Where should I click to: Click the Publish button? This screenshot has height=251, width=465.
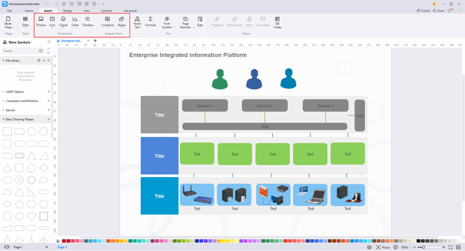(x=423, y=10)
